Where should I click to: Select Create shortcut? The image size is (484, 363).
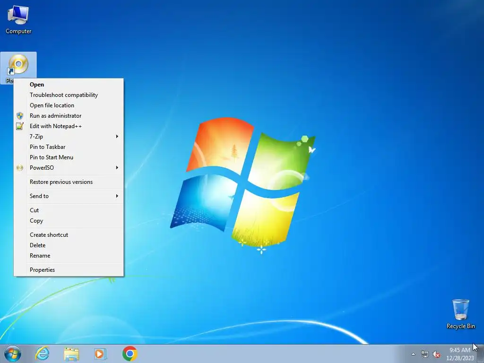pos(69,235)
